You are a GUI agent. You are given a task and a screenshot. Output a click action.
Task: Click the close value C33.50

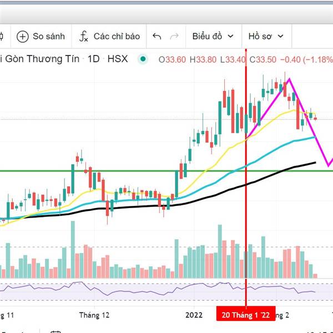tap(263, 60)
